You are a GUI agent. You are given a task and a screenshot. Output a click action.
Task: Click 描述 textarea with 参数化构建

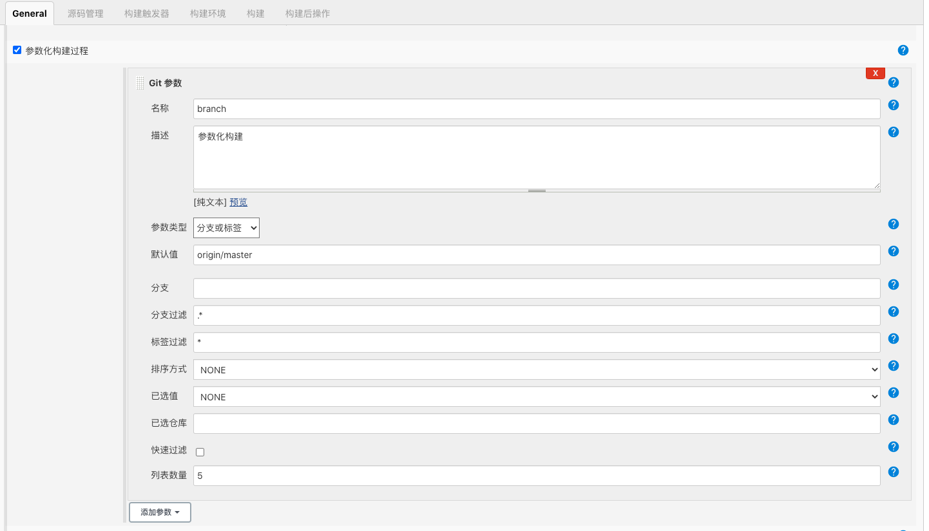pos(537,157)
